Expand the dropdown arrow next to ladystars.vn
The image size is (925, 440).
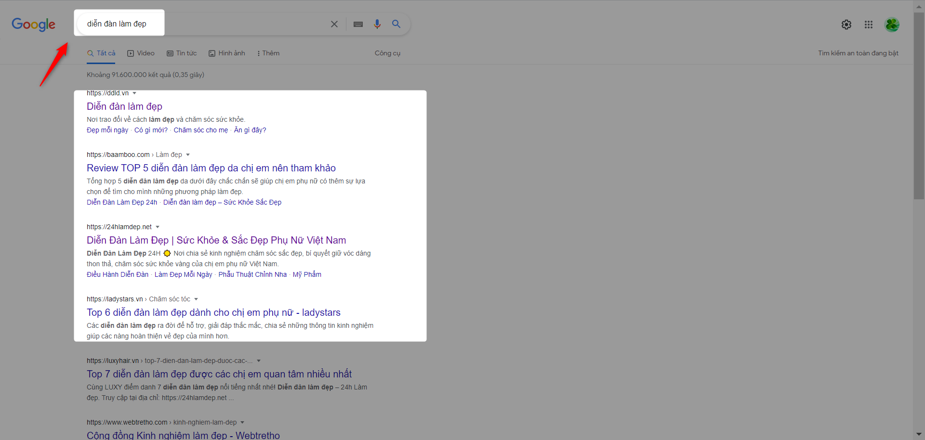point(196,299)
